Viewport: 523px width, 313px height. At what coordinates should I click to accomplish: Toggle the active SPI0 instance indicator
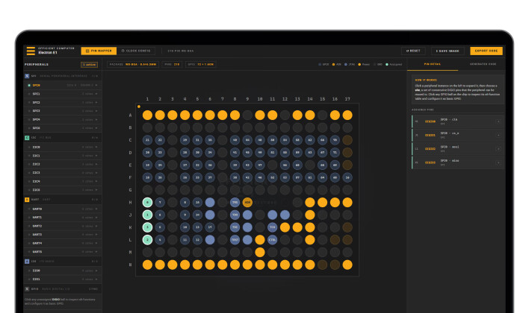tap(29, 86)
